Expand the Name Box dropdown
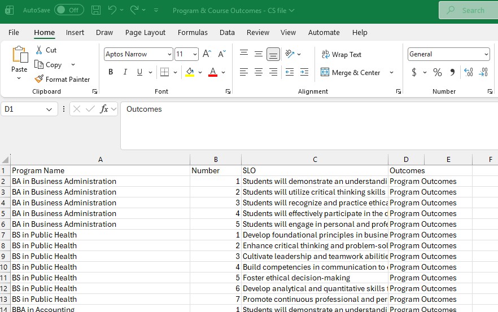This screenshot has width=498, height=312. [49, 109]
